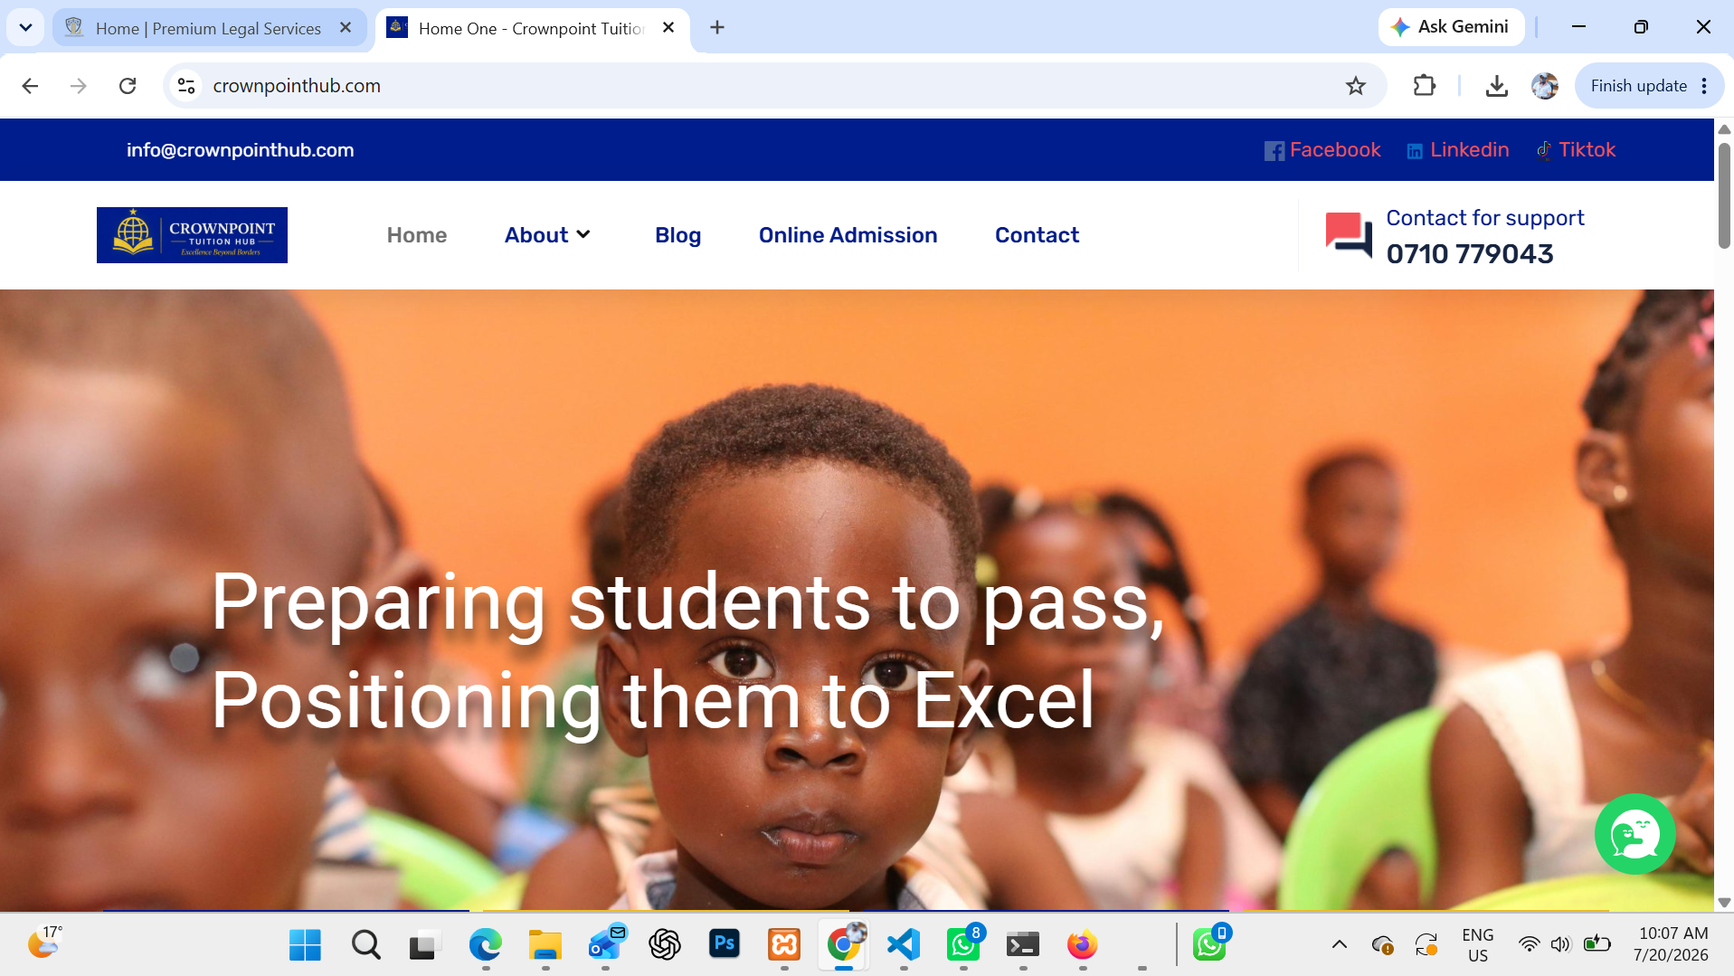Close the Premium Legal Services tab
Image resolution: width=1734 pixels, height=976 pixels.
[346, 28]
